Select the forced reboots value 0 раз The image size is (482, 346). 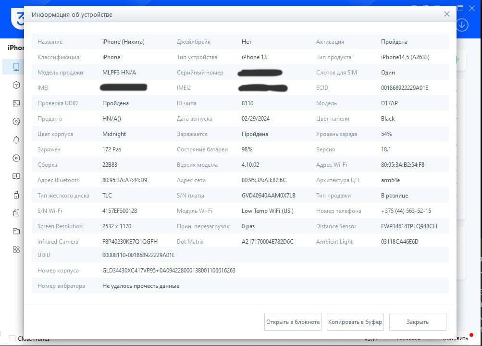click(x=248, y=226)
